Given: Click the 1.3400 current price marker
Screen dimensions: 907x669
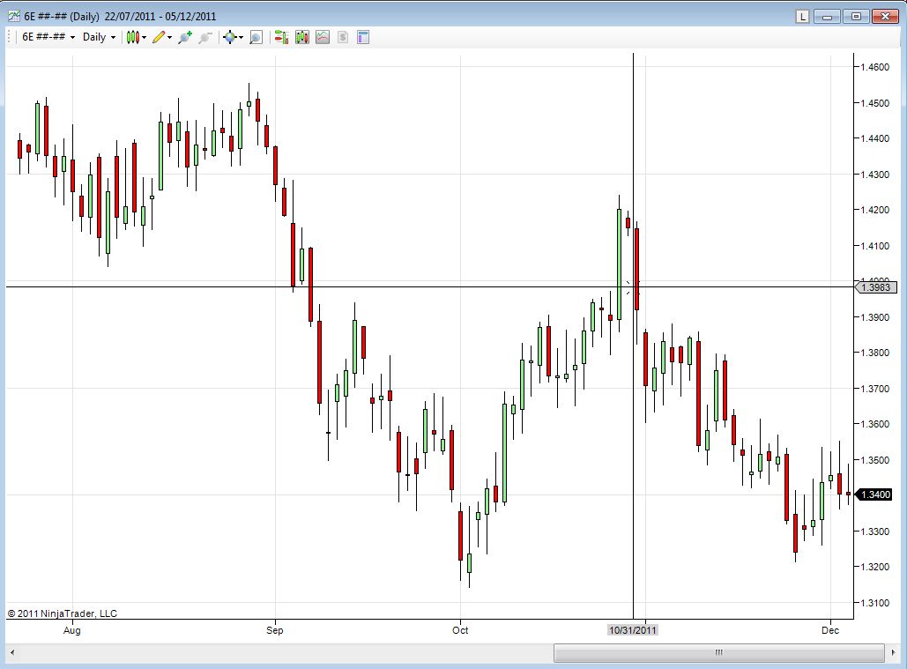Looking at the screenshot, I should pos(874,494).
